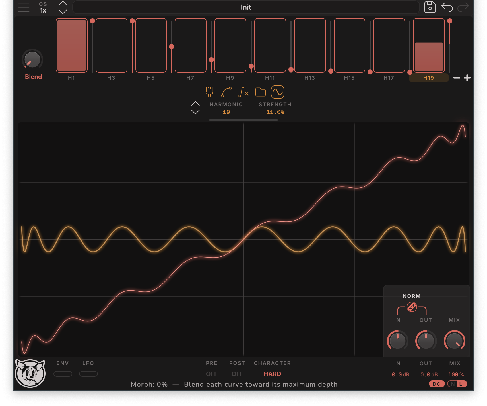Toggle the ENV modulation pill
This screenshot has width=487, height=406.
pos(63,374)
